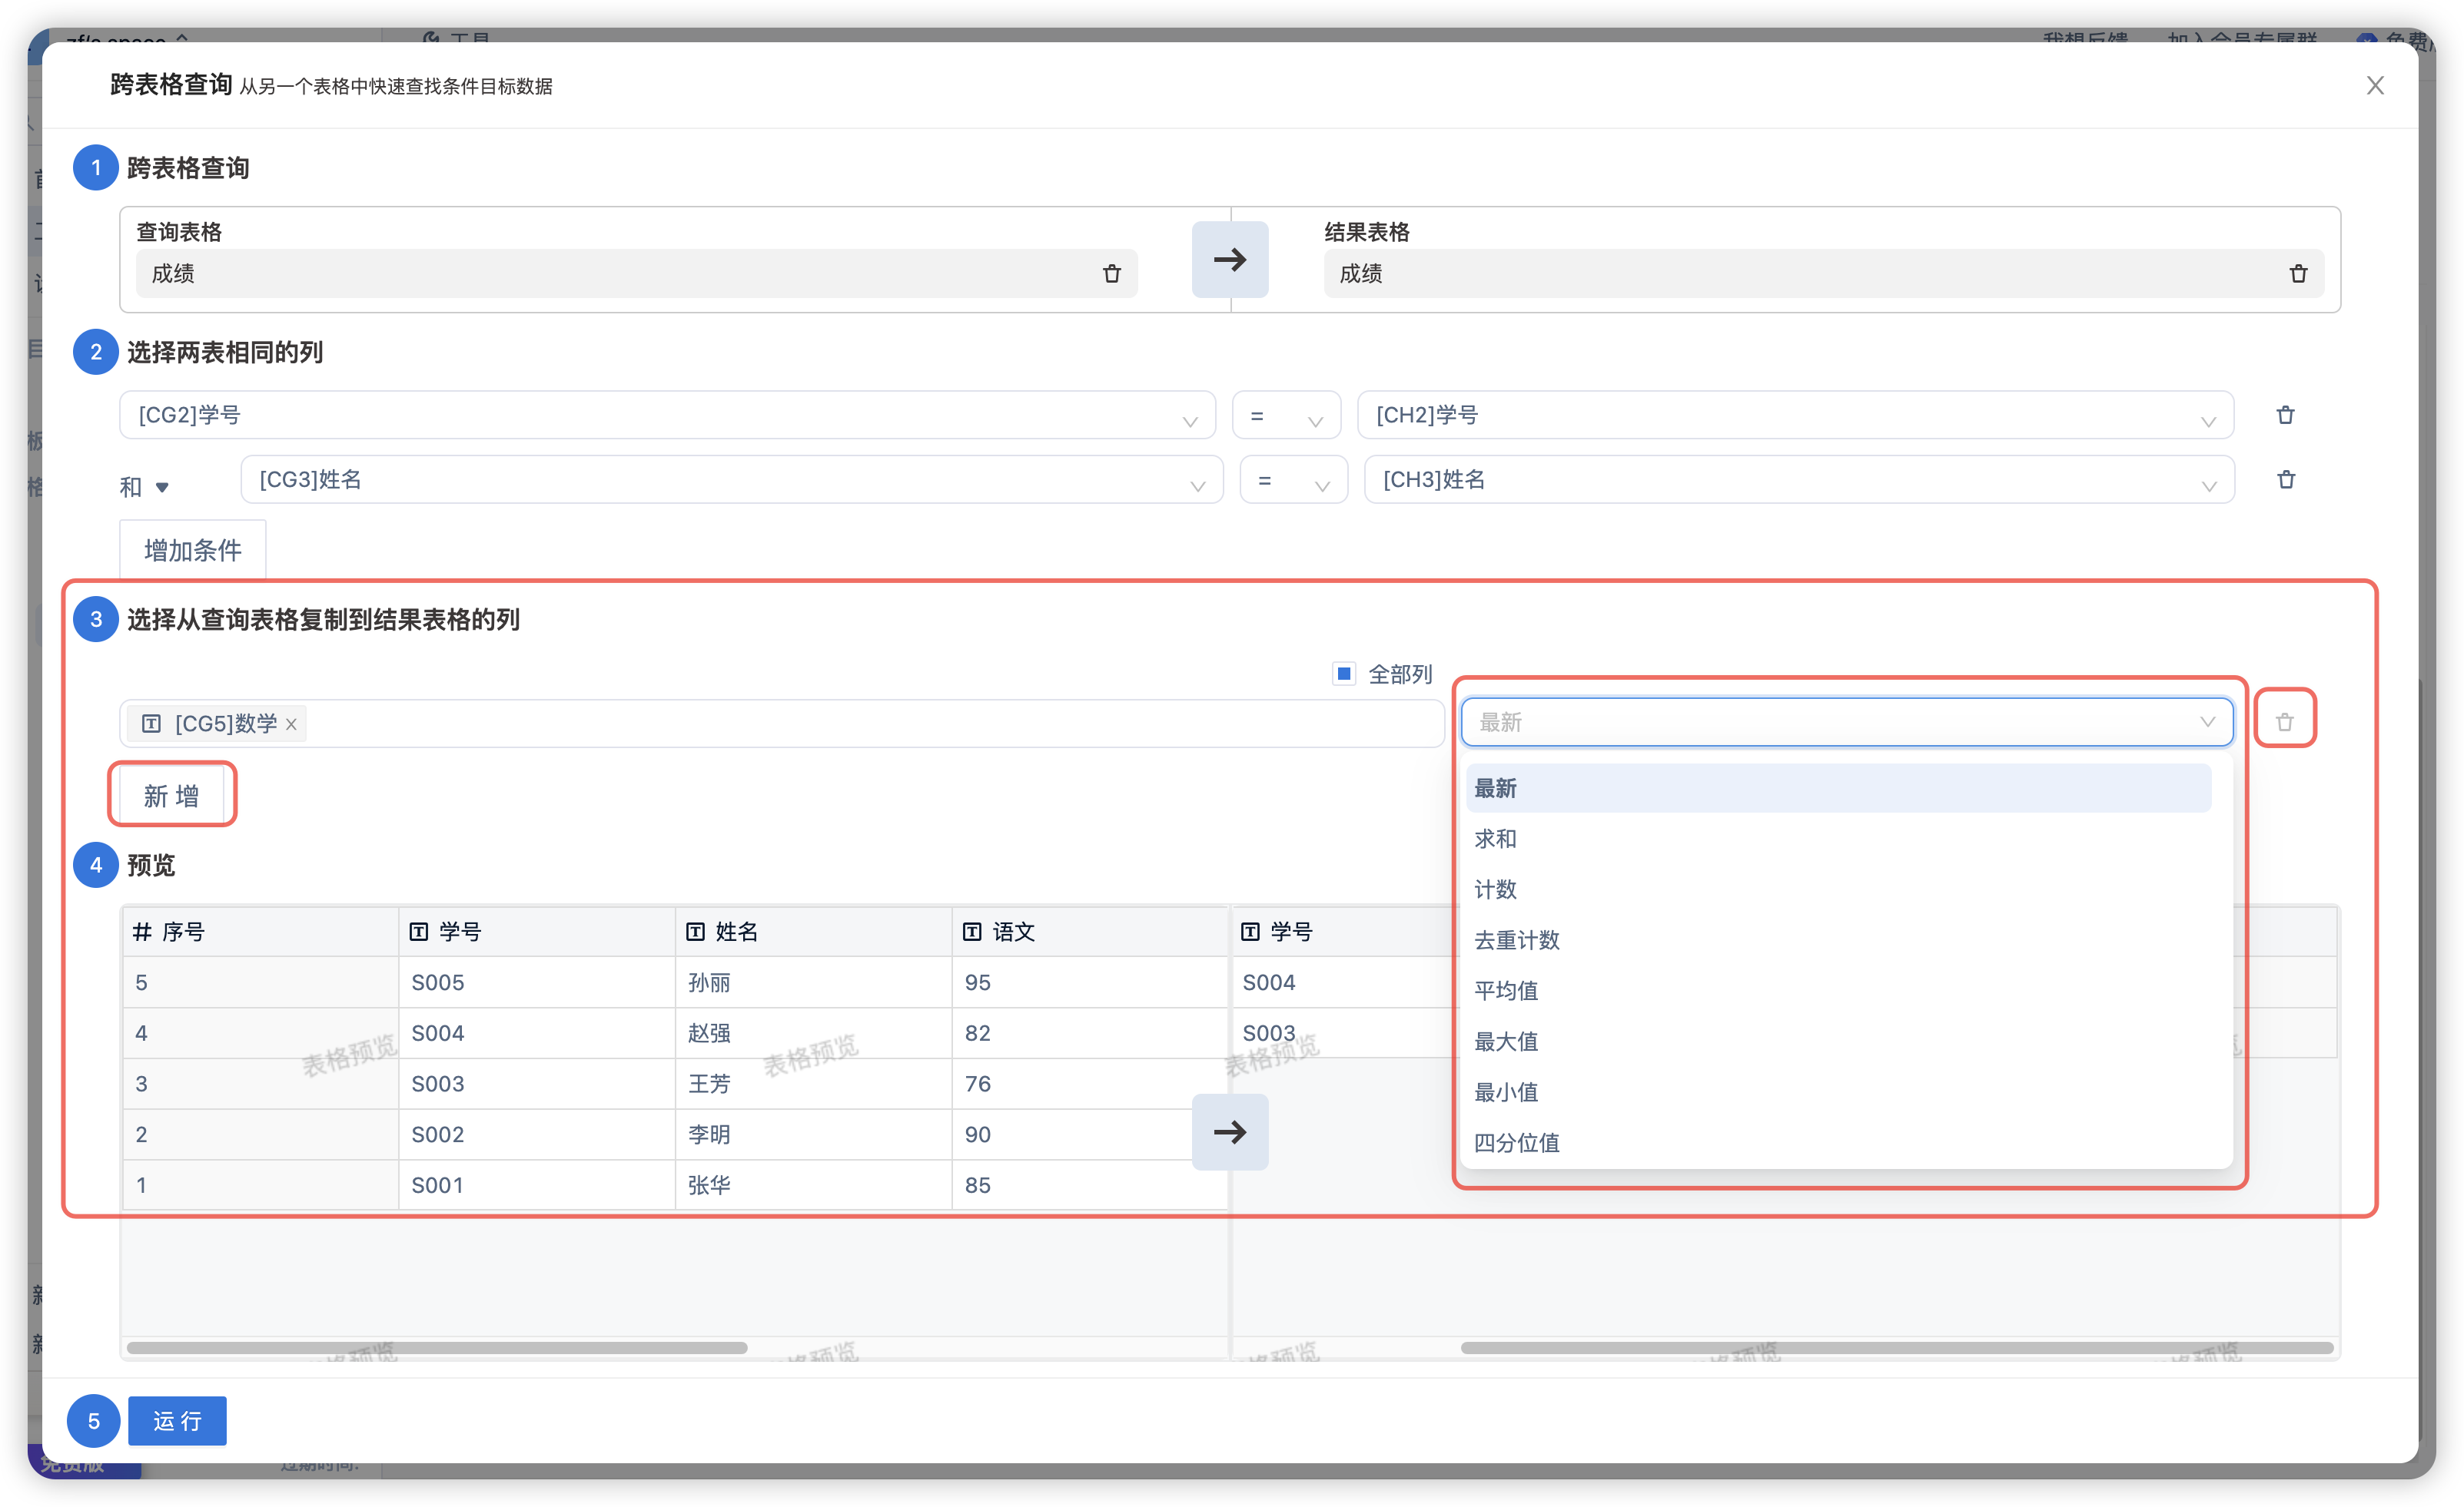
Task: Toggle the 全部列 checkbox
Action: tap(1344, 674)
